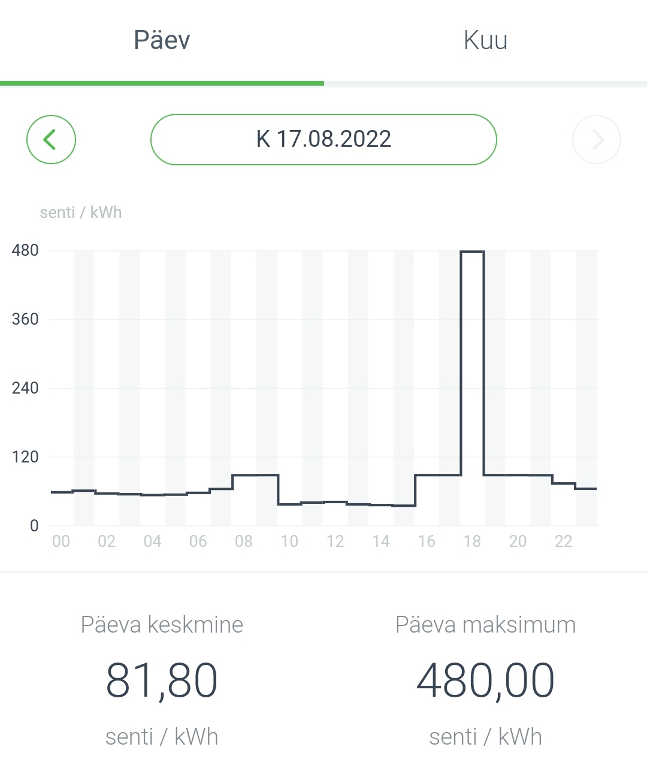647x759 pixels.
Task: Click the disabled next day arrow
Action: pos(597,140)
